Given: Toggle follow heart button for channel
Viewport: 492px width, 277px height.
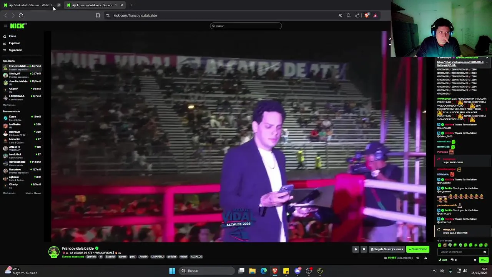Looking at the screenshot, I should (x=364, y=249).
